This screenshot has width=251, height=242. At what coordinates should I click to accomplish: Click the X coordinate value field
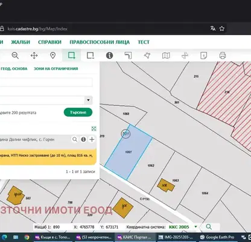[x=87, y=227]
